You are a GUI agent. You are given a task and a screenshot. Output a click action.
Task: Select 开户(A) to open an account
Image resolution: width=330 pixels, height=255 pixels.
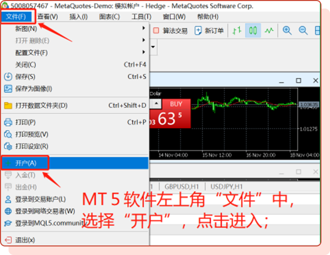(x=75, y=163)
